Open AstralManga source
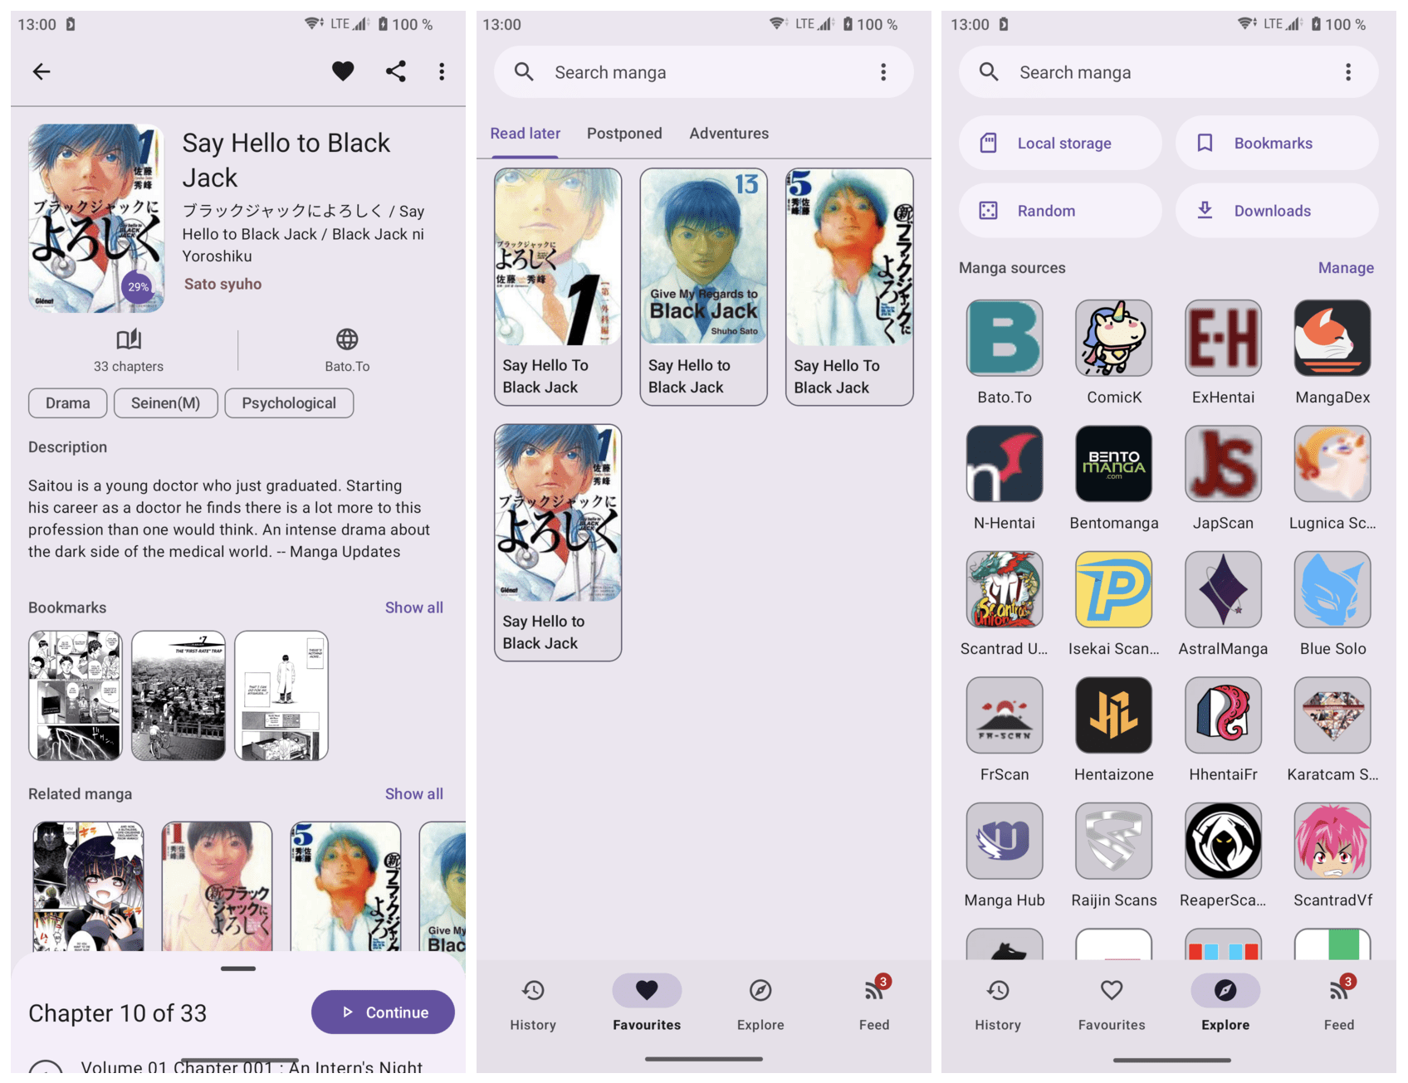 point(1223,603)
